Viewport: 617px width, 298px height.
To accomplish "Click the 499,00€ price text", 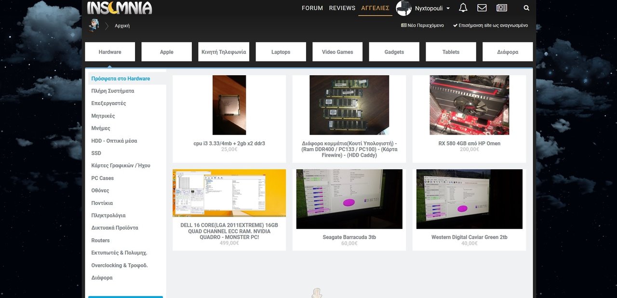I will 229,243.
